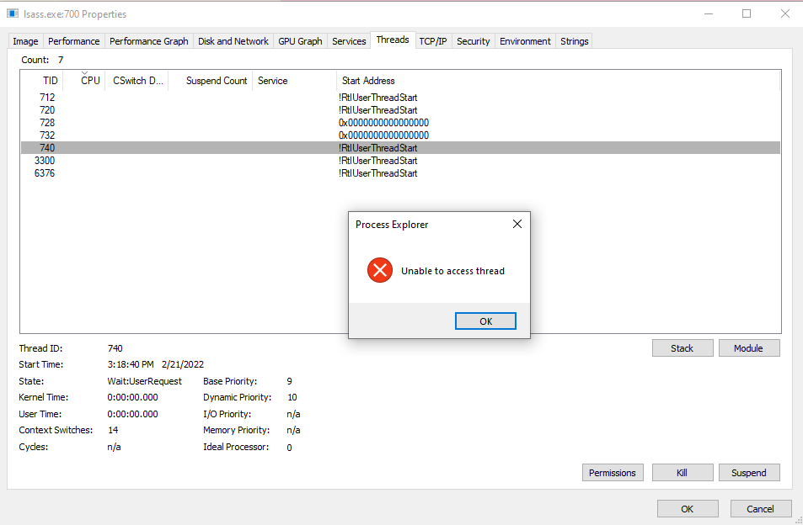Viewport: 803px width, 525px height.
Task: Select thread row with TID 712
Action: [x=400, y=97]
